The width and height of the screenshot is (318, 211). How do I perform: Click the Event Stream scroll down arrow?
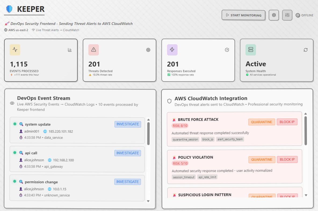click(x=148, y=201)
